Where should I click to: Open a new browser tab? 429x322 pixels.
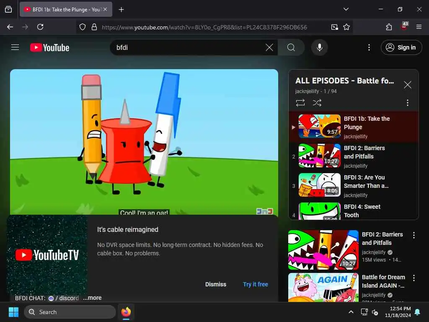pyautogui.click(x=121, y=10)
